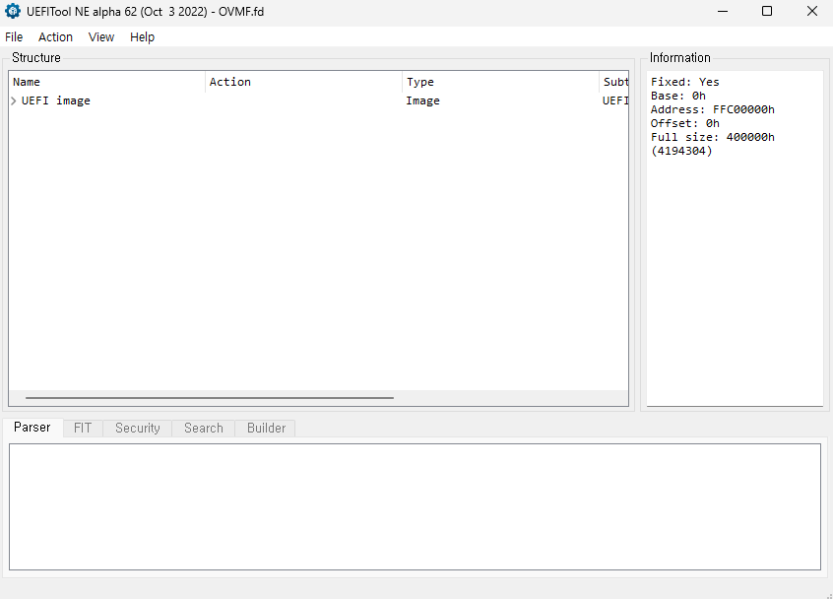Switch to the FIT tab

(x=83, y=428)
